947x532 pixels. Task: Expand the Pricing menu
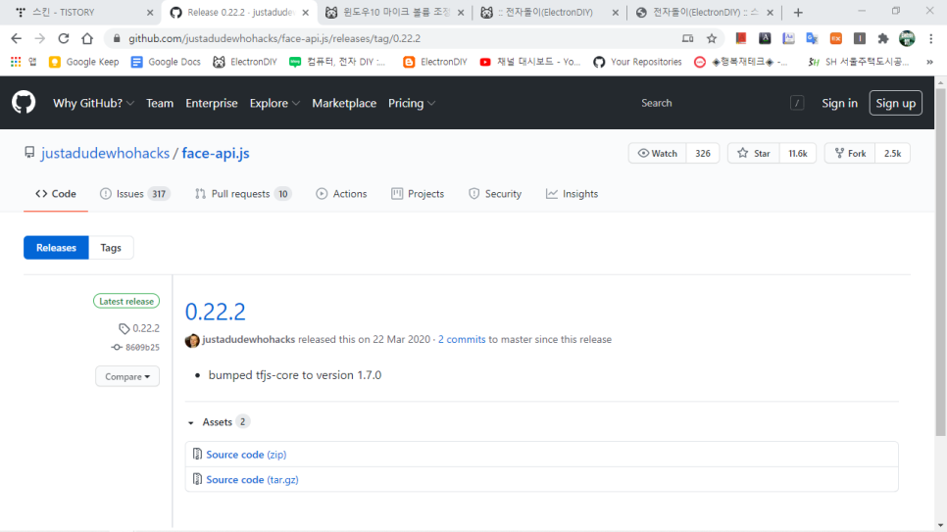click(412, 103)
